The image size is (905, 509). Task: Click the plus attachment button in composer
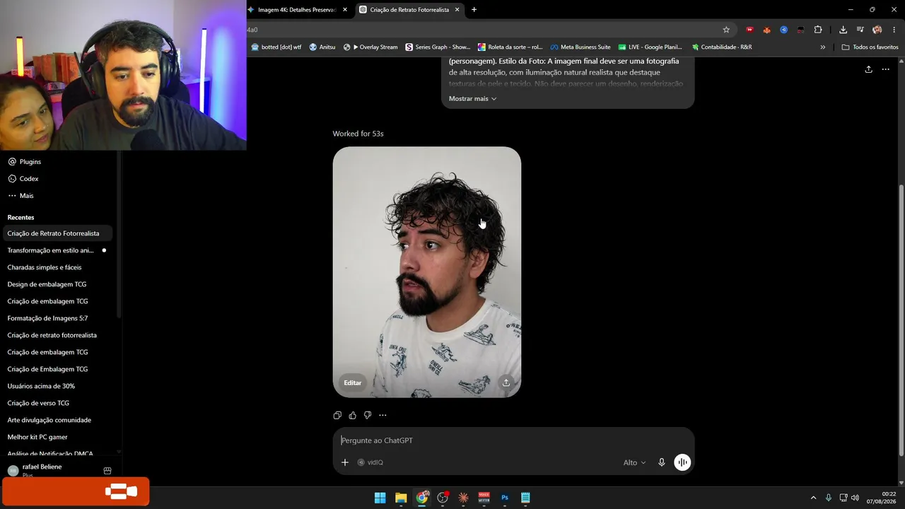[345, 462]
